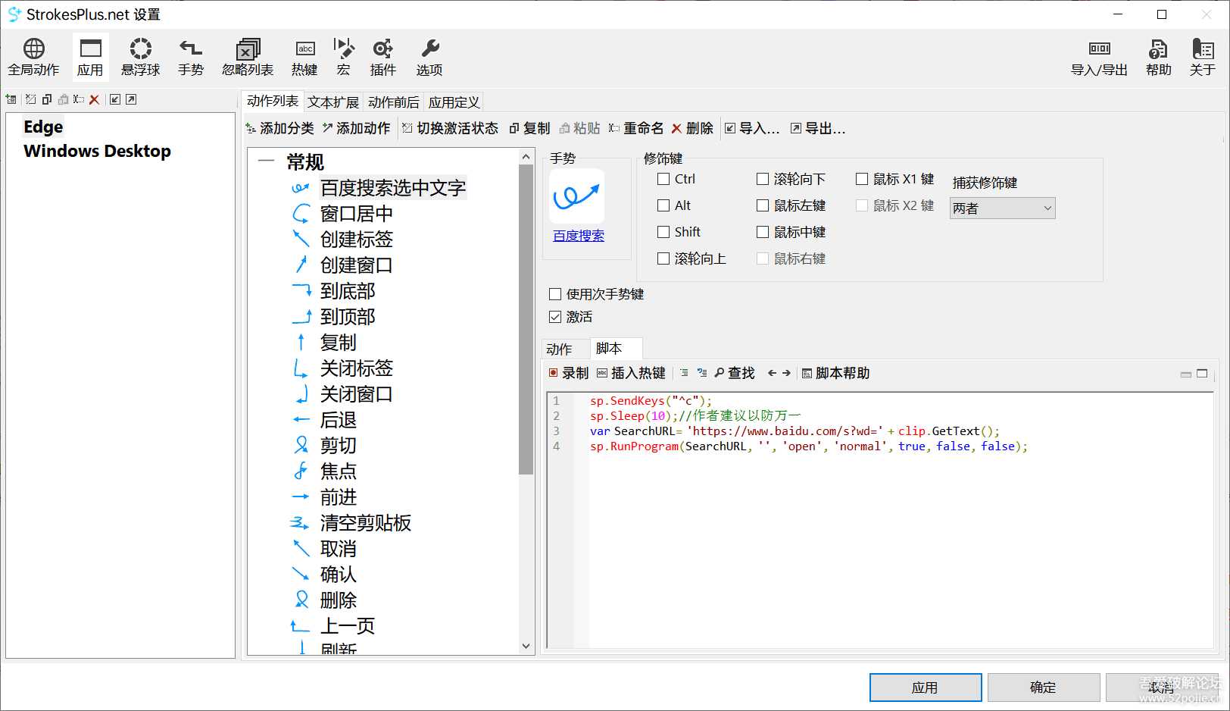Open the 全局动作 panel

(x=33, y=57)
